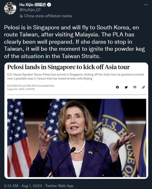Click the Facebook share icon in article

click(117, 87)
